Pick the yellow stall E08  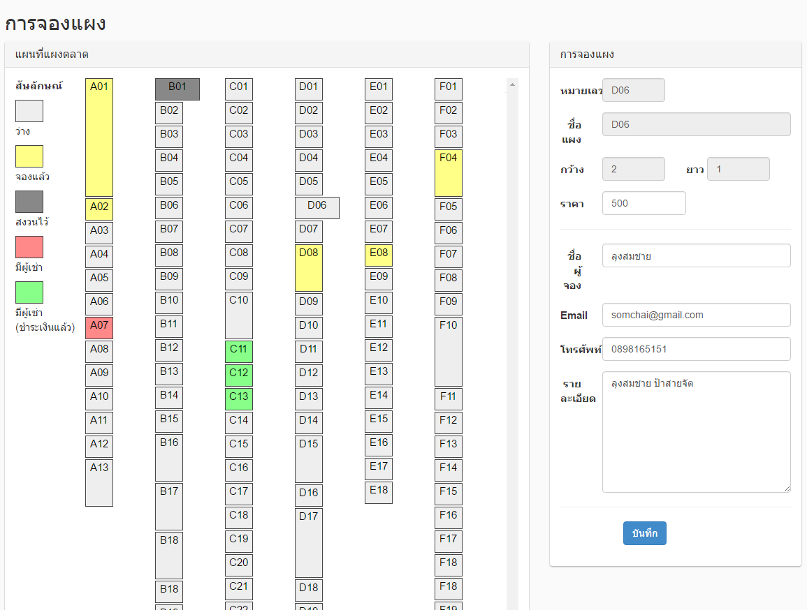pyautogui.click(x=379, y=255)
